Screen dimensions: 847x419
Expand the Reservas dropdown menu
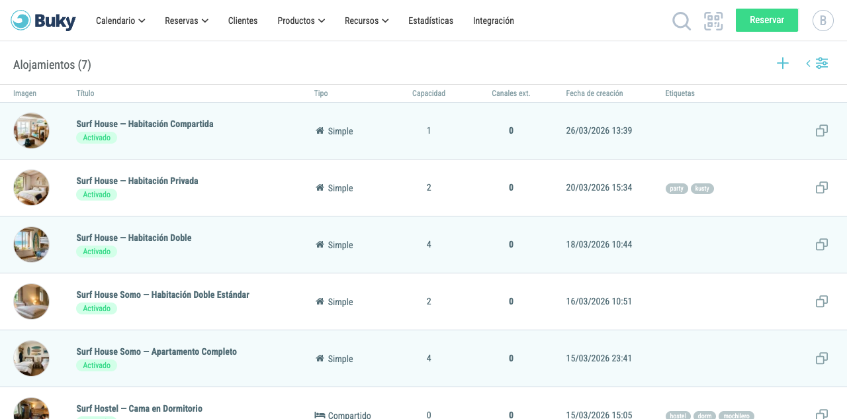(x=187, y=21)
